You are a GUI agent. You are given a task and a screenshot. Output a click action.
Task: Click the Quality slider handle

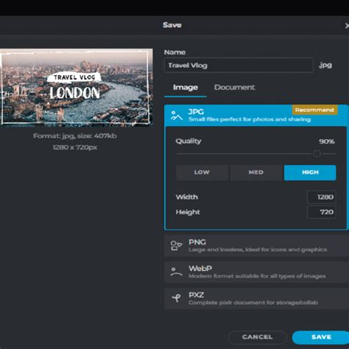pyautogui.click(x=317, y=154)
